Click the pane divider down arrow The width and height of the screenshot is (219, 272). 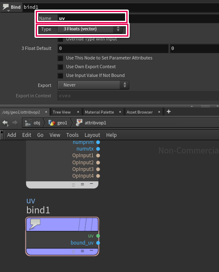(217, 106)
